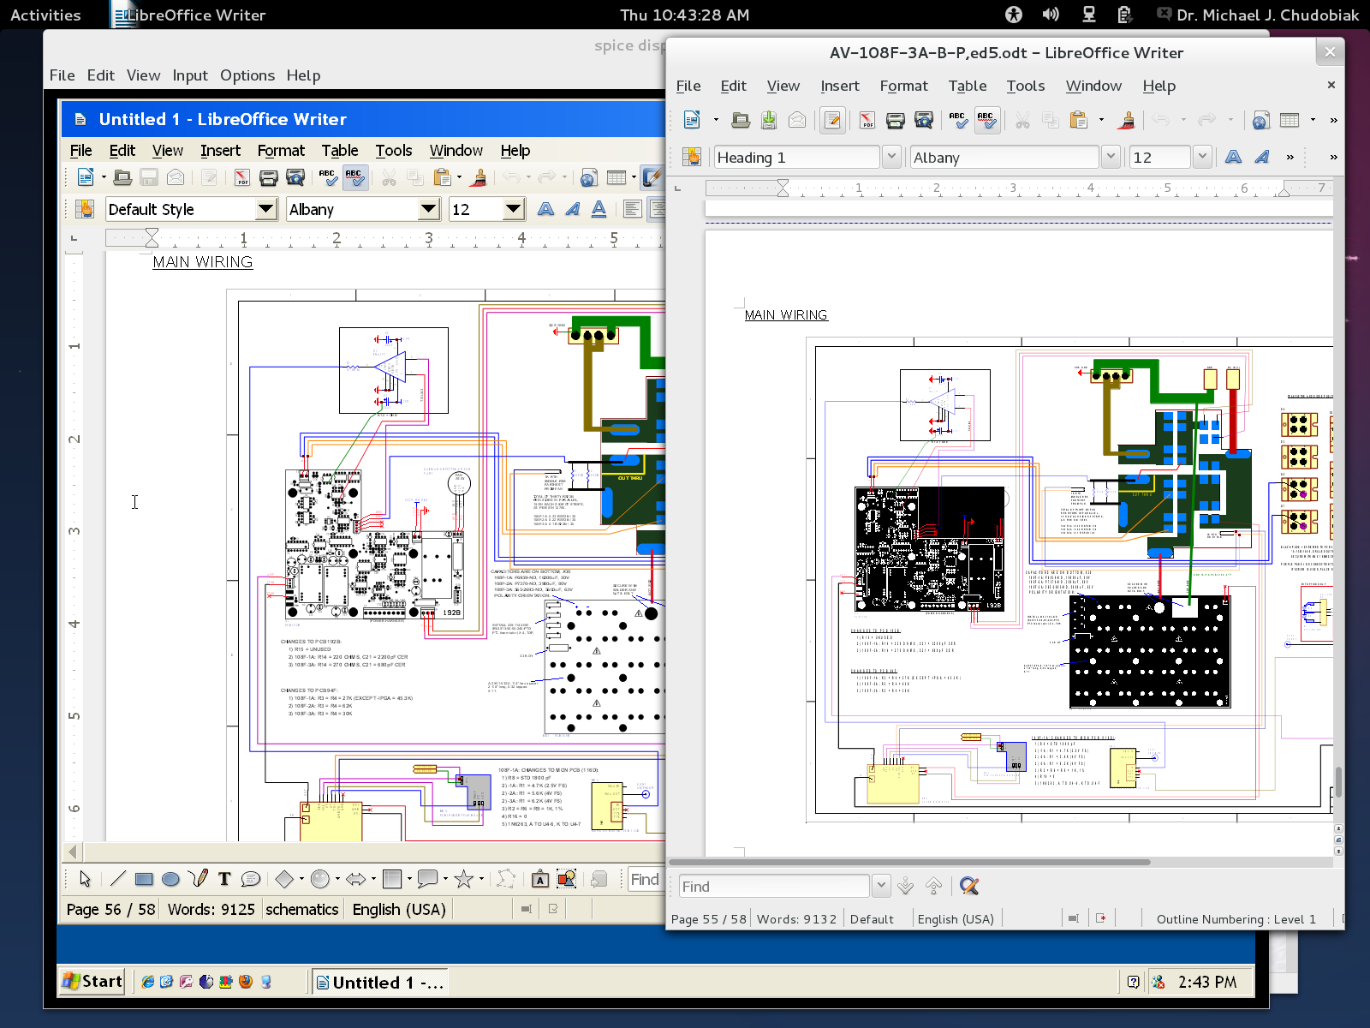The image size is (1370, 1028).
Task: Click the Clone Formatting paintbrush in Untitled 1
Action: tap(479, 177)
